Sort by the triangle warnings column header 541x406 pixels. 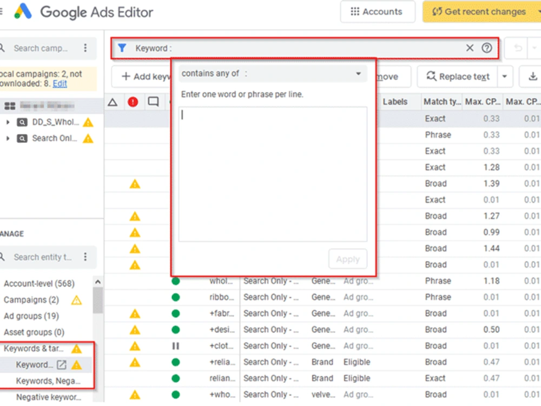(x=113, y=102)
